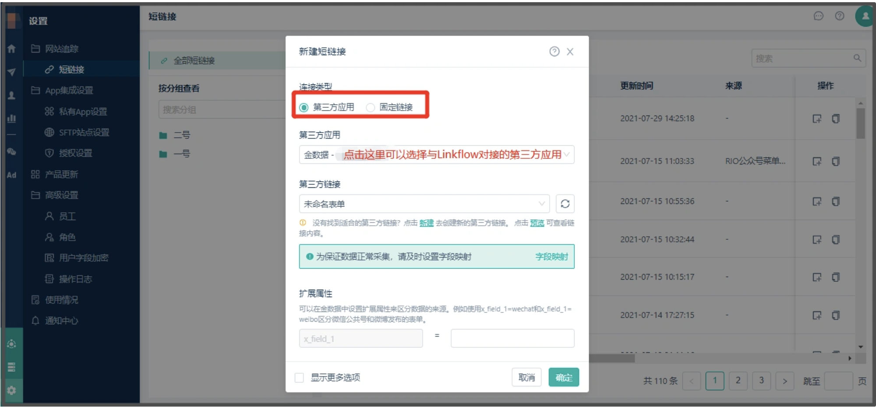Screen dimensions: 876x407
Task: Select the 第三方应用 radio button
Action: pyautogui.click(x=304, y=107)
